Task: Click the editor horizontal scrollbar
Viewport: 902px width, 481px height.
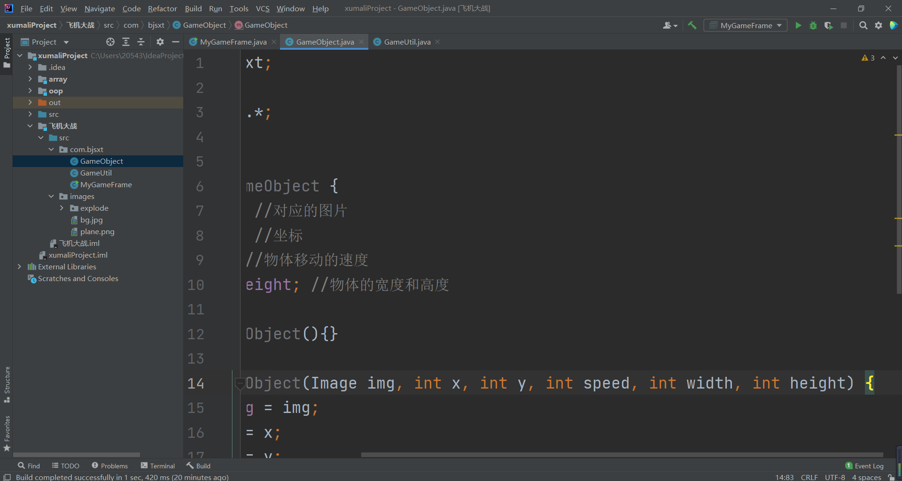Action: point(622,454)
